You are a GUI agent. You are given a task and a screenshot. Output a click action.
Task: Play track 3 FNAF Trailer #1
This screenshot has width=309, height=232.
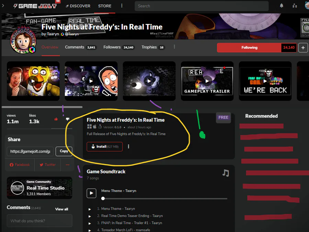(90, 223)
